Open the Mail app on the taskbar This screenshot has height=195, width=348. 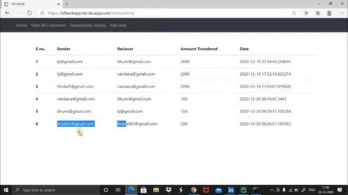tap(219, 190)
